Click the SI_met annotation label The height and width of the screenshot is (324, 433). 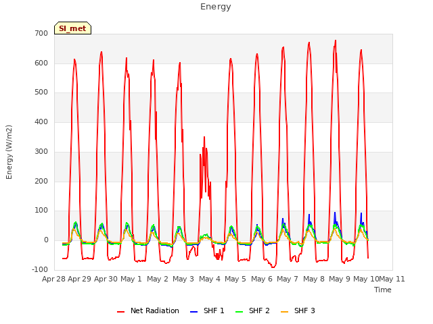(x=72, y=28)
